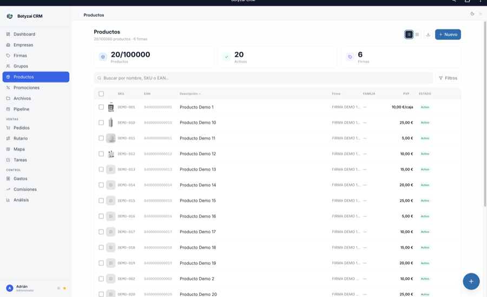Click the Activos checkmark stat icon
487x297 pixels.
pyautogui.click(x=226, y=57)
